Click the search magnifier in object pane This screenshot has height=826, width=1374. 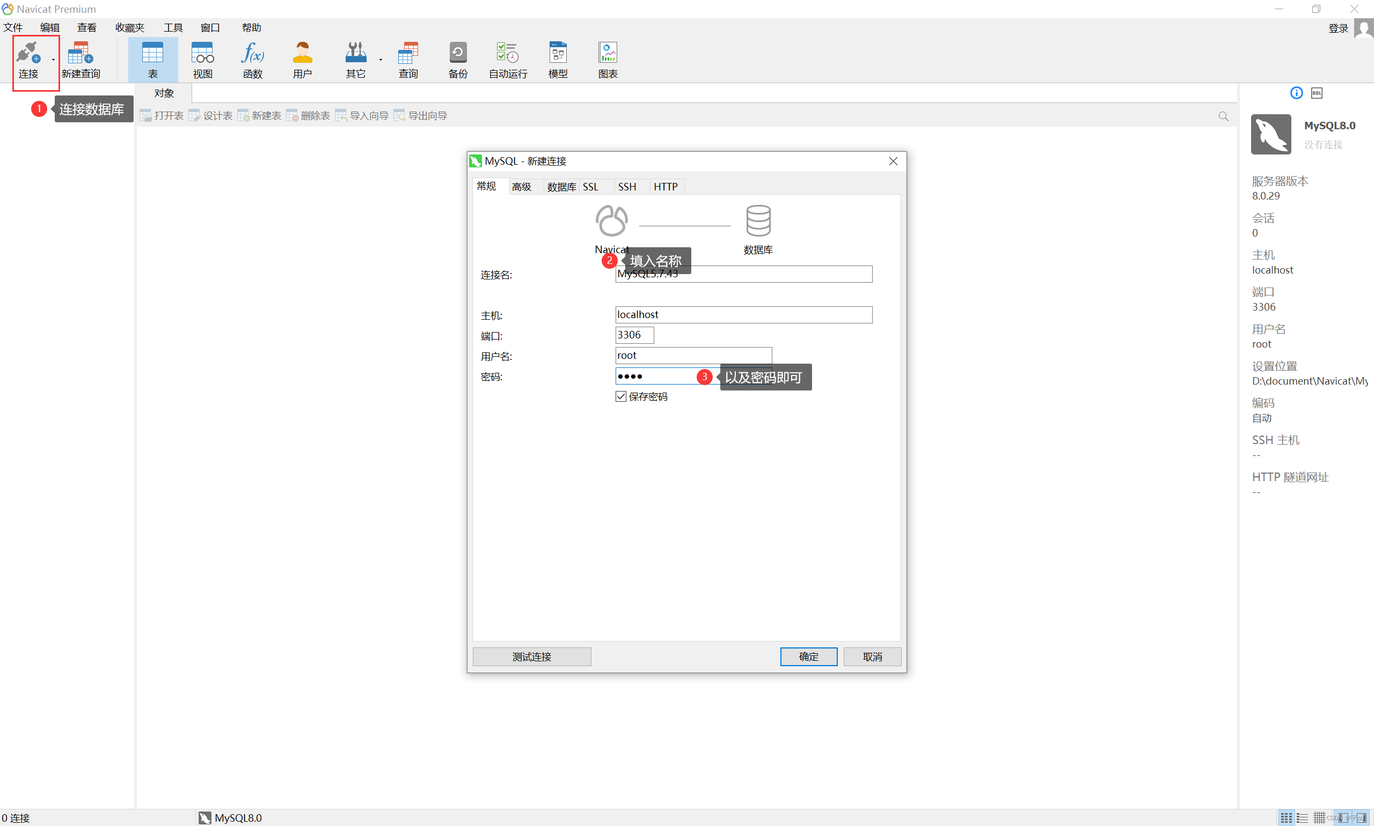pyautogui.click(x=1223, y=116)
